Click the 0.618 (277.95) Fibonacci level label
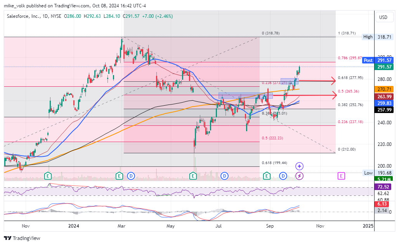Viewport: 399px width, 245px height. pos(350,78)
